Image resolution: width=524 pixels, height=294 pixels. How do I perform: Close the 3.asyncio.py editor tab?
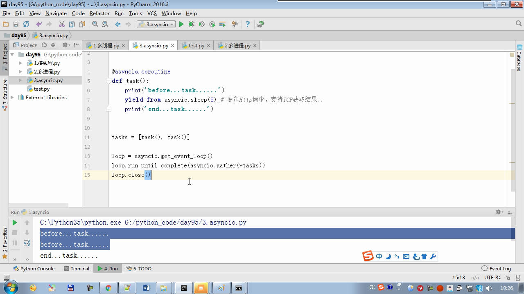[x=173, y=46]
